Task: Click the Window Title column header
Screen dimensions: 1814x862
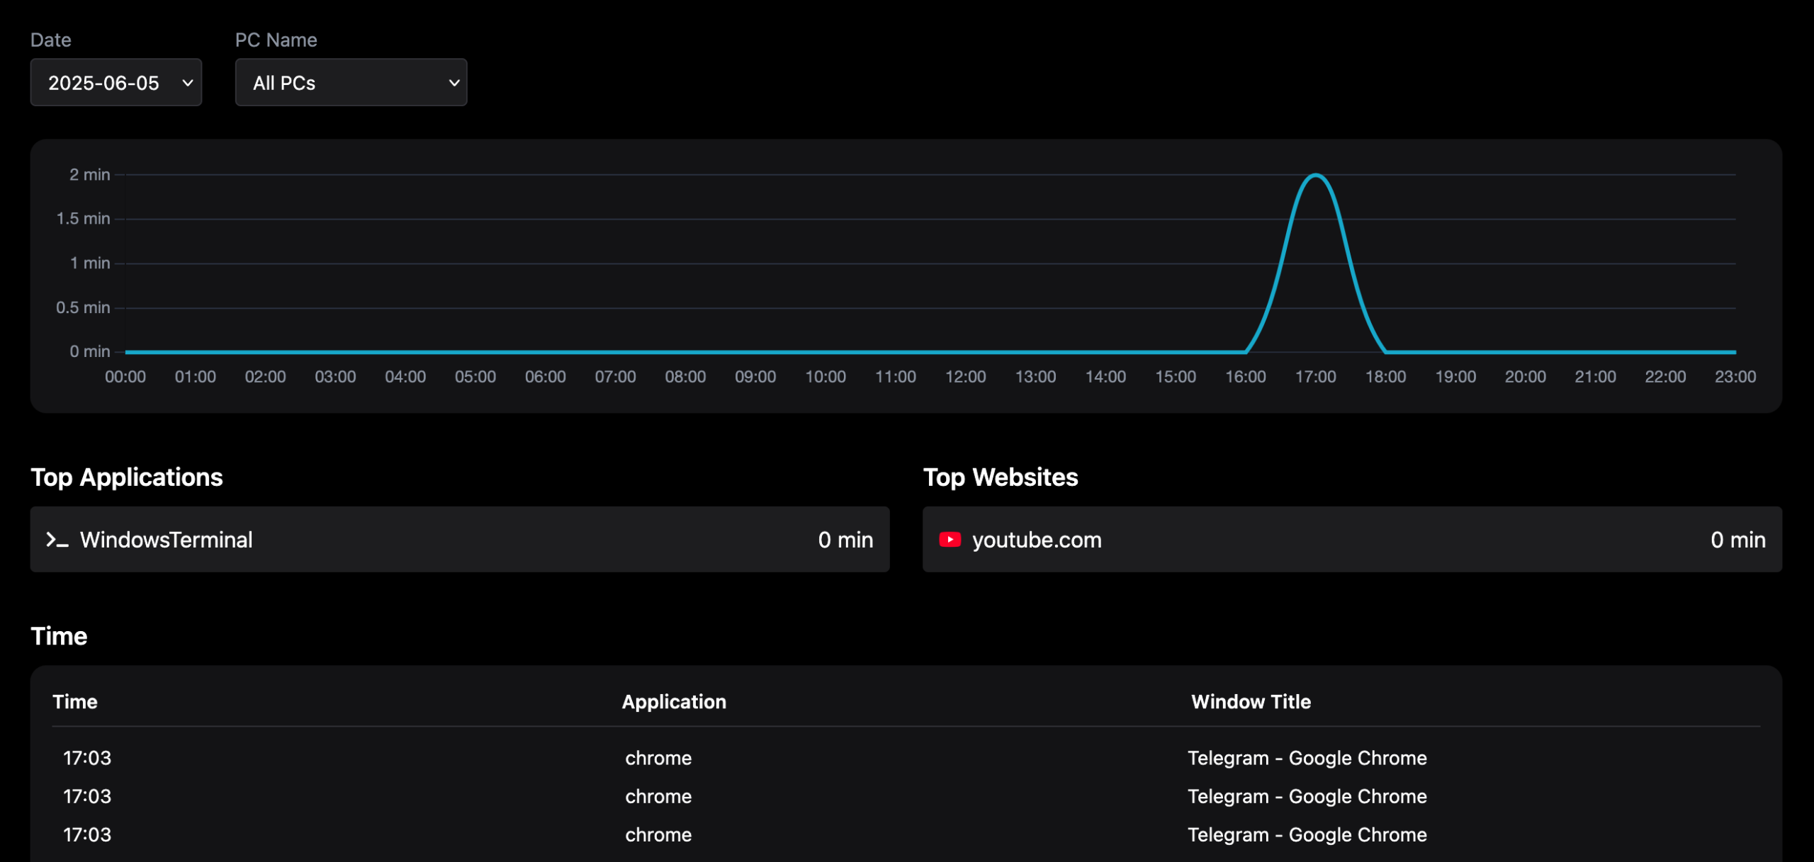Action: (x=1251, y=702)
